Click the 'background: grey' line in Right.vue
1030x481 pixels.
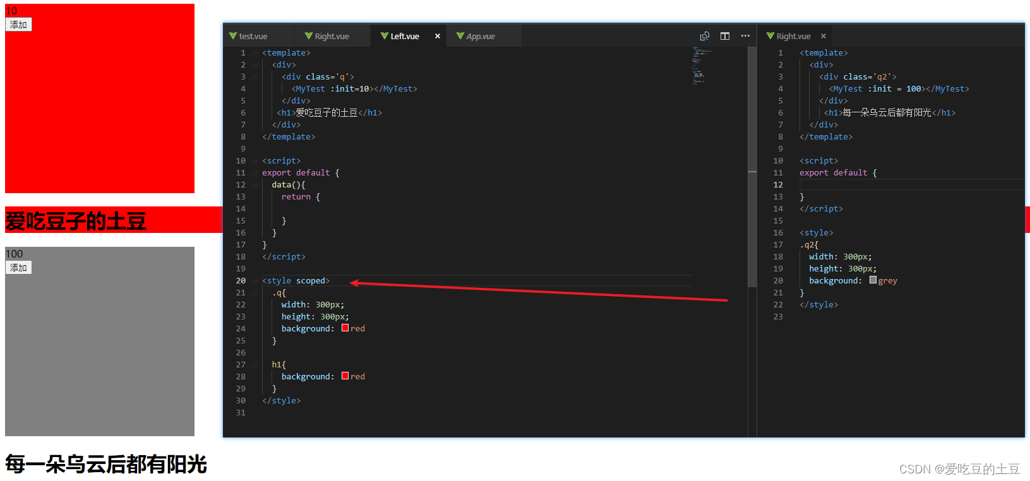point(853,281)
